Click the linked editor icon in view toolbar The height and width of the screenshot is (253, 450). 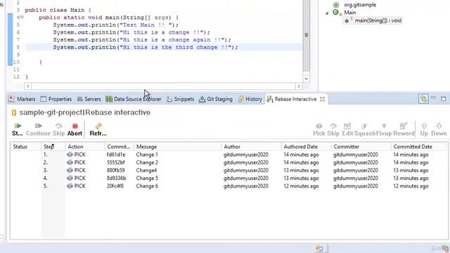pyautogui.click(x=423, y=98)
